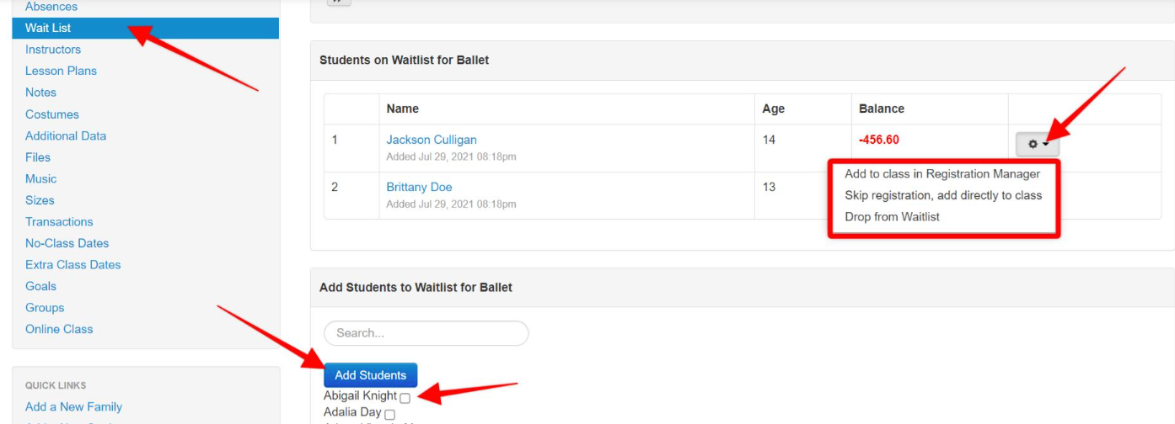Click Jackson Culligan's age value 14
Screen dimensions: 1175x424
pyautogui.click(x=769, y=140)
